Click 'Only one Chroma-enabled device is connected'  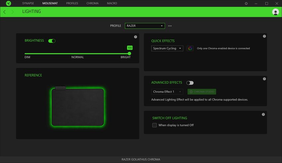(x=223, y=48)
